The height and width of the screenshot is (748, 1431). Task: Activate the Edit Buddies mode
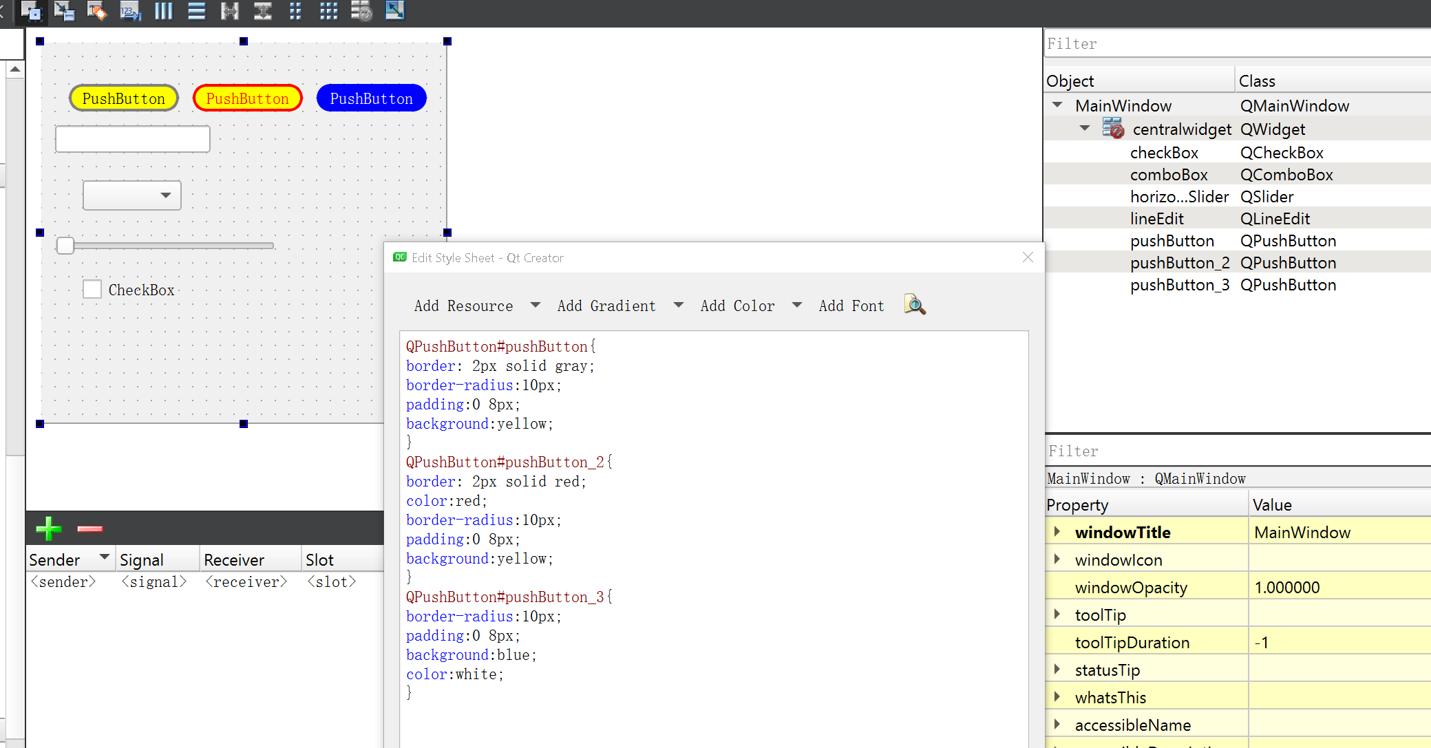point(97,12)
